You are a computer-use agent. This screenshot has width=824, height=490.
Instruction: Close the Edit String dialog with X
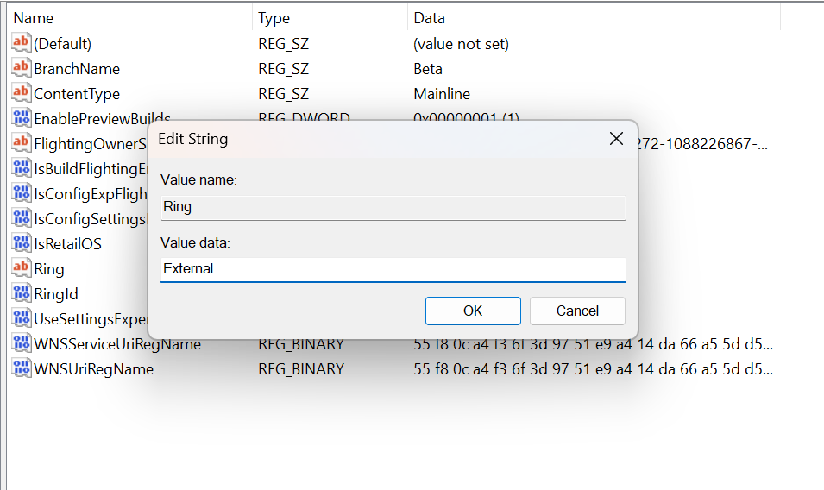[x=616, y=139]
